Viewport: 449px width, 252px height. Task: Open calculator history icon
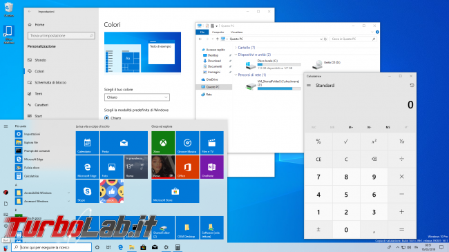coord(412,85)
